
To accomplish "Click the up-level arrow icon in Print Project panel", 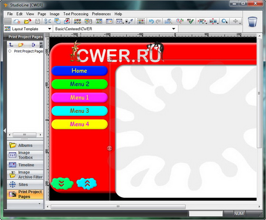I will [x=11, y=45].
